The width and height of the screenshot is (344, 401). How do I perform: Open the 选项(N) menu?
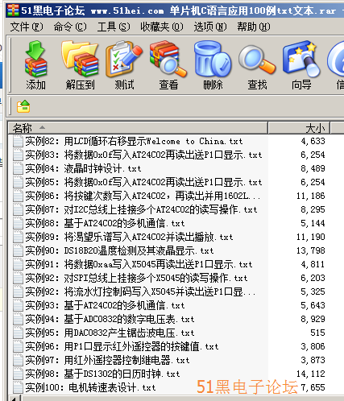tap(210, 27)
